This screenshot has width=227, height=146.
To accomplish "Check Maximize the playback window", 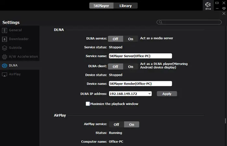I will click(x=88, y=104).
